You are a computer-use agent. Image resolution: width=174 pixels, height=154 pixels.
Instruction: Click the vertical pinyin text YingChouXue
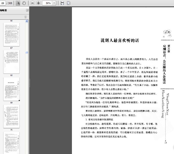pos(167,104)
